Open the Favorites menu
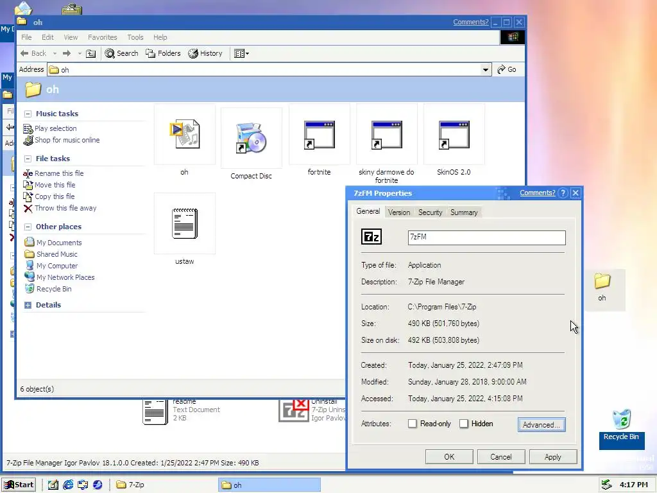657x493 pixels. tap(102, 37)
